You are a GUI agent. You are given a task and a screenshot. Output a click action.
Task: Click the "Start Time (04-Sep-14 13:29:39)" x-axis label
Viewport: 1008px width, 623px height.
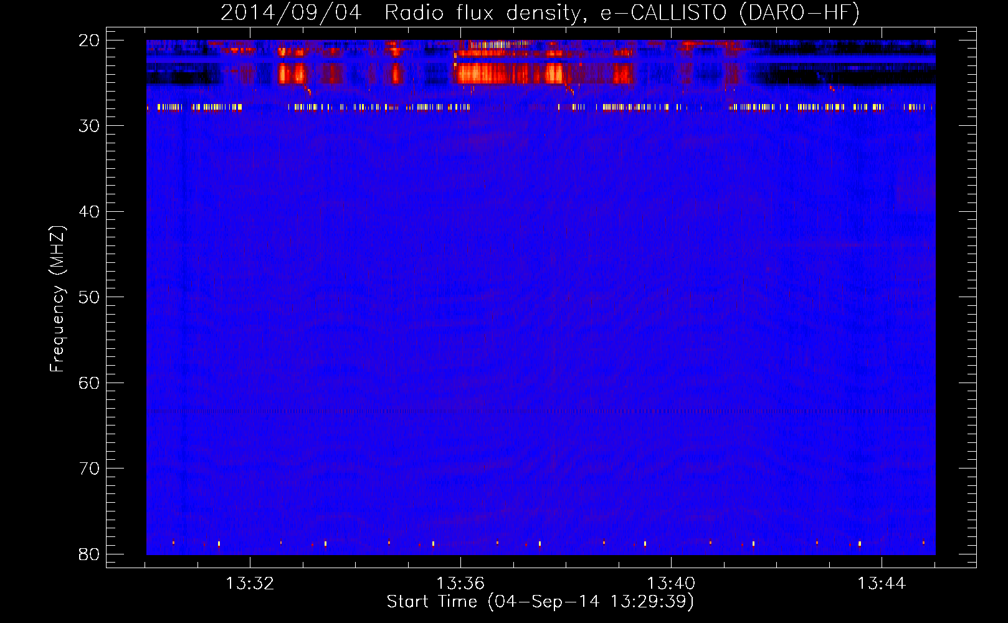(540, 602)
